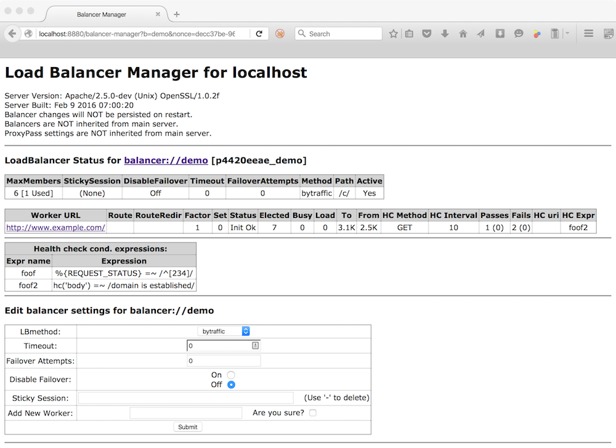Go back using the back arrow
Image resolution: width=616 pixels, height=448 pixels.
[x=12, y=33]
